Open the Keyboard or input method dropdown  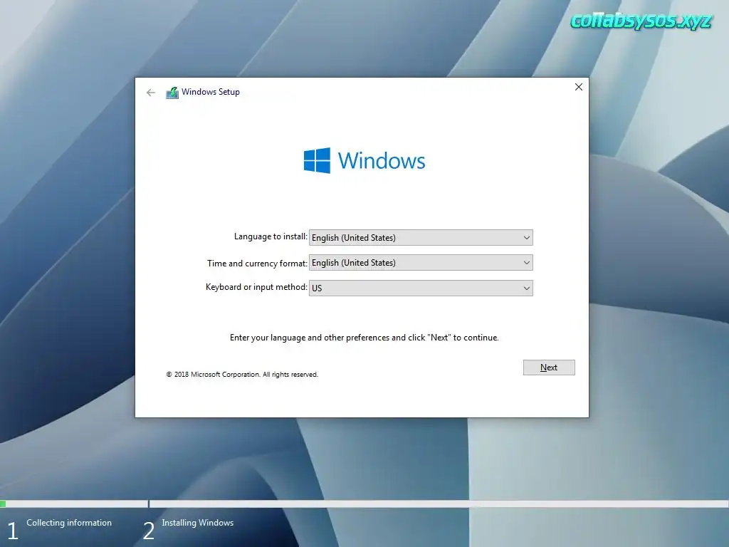[x=421, y=288]
